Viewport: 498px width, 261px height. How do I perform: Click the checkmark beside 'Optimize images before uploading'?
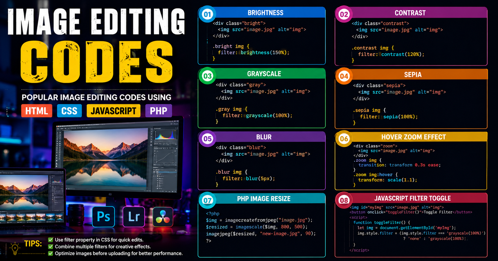(51, 253)
